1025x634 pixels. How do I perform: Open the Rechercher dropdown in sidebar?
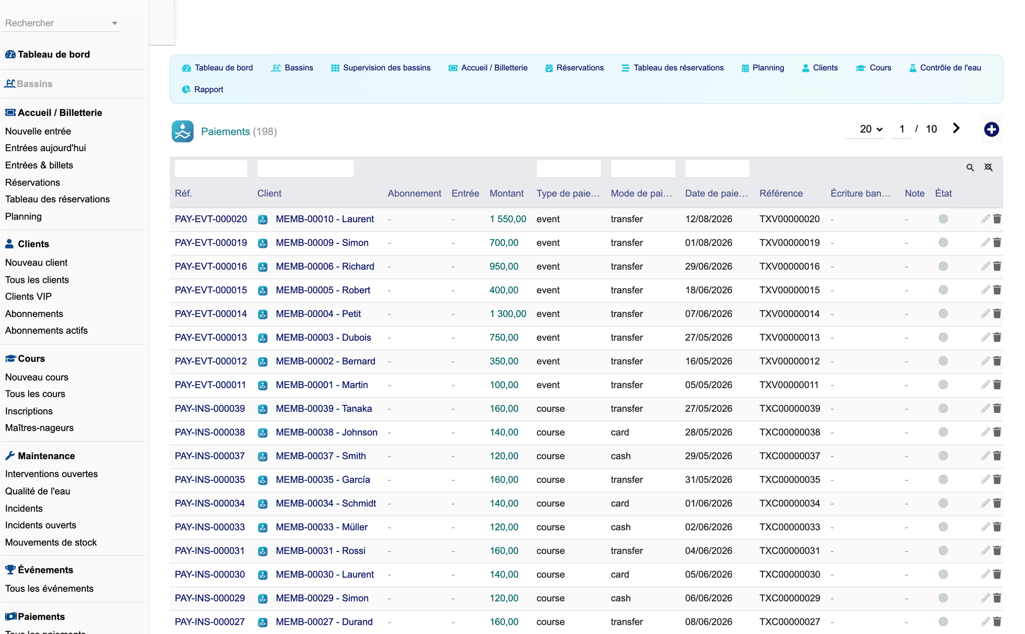pyautogui.click(x=62, y=23)
